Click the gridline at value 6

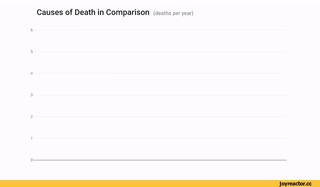pyautogui.click(x=160, y=30)
